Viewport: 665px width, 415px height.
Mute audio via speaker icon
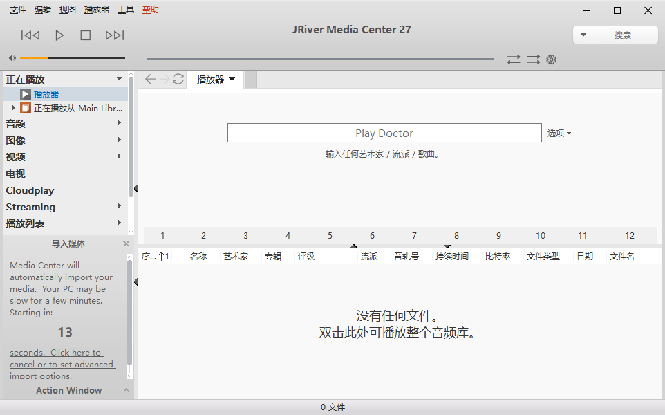(x=12, y=58)
